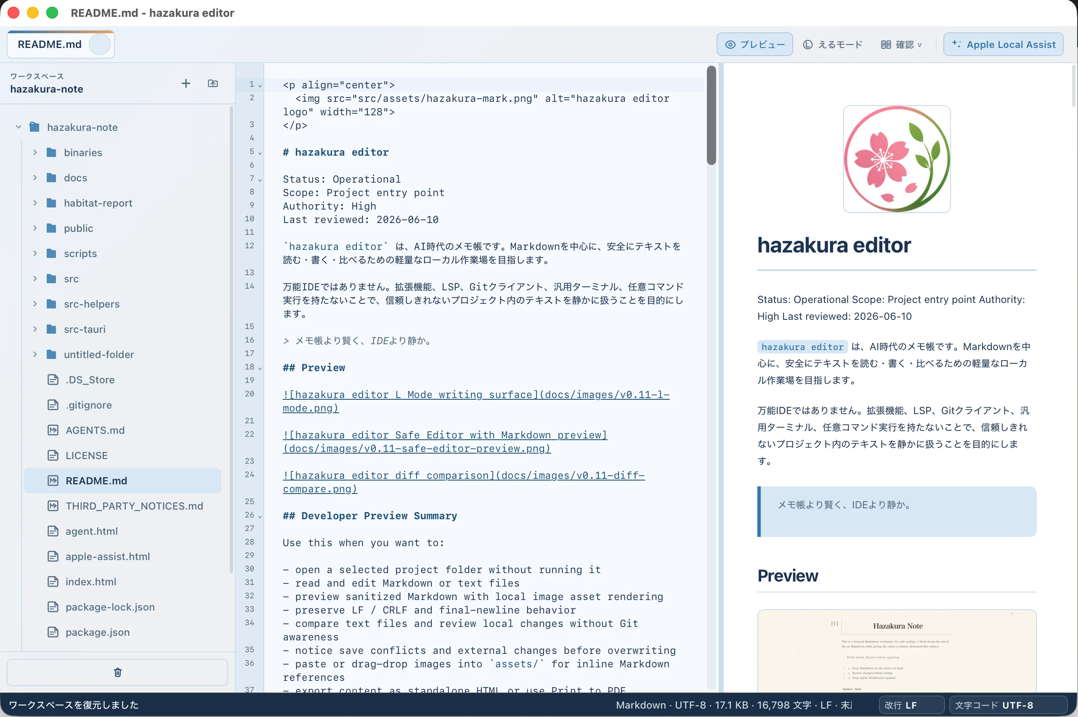Open the 確認 dropdown menu
Image resolution: width=1078 pixels, height=717 pixels.
(x=901, y=44)
